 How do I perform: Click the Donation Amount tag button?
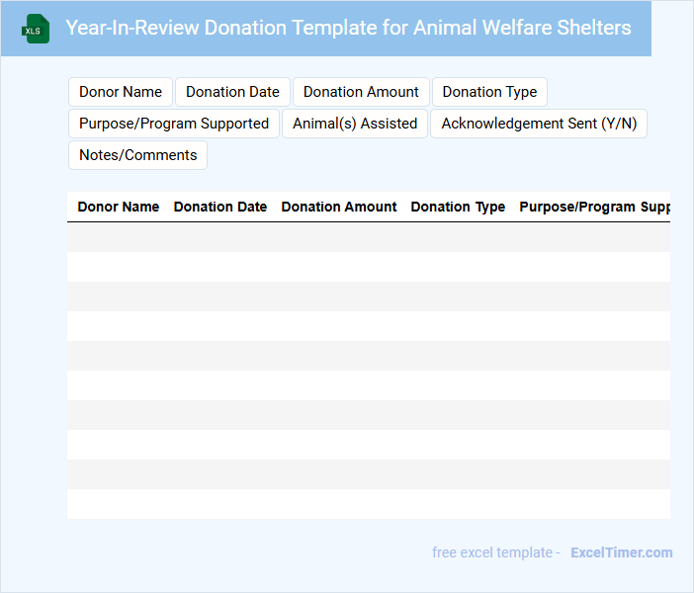click(361, 92)
